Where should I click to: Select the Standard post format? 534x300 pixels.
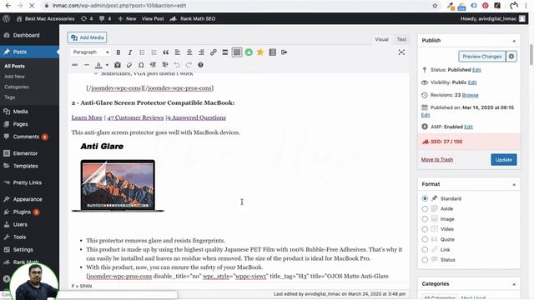[x=425, y=198]
